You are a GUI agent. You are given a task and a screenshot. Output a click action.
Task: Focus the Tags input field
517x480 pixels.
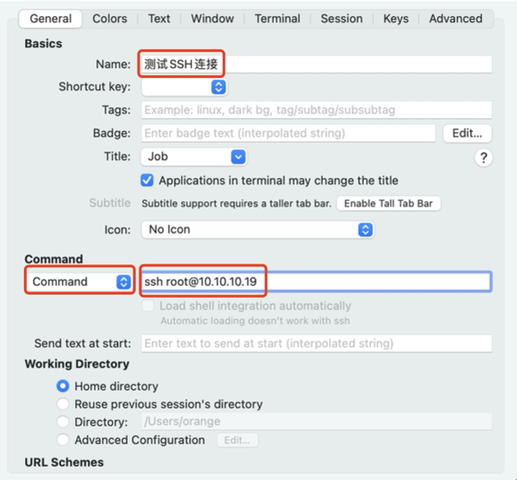317,110
